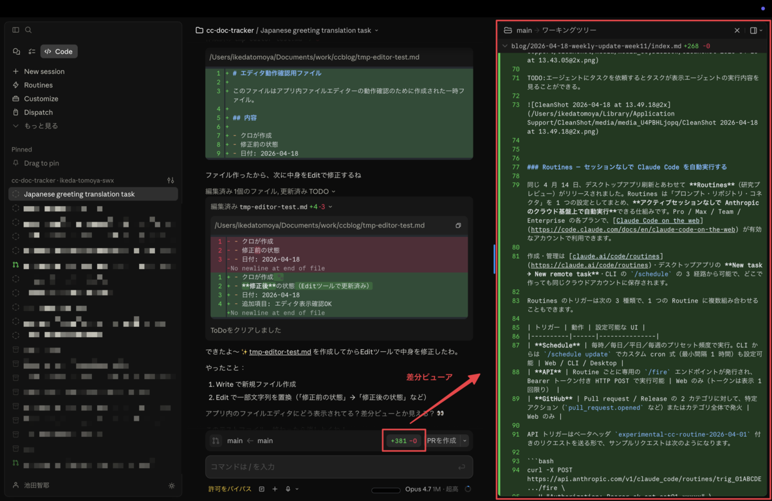This screenshot has width=772, height=501.
Task: Switch to the task checklist mode icon
Action: point(32,51)
